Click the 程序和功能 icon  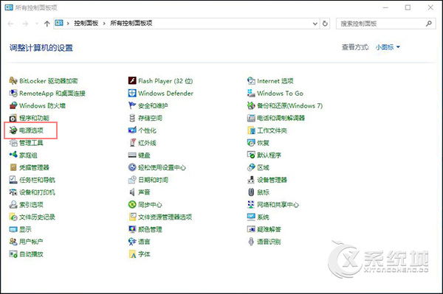[13, 118]
